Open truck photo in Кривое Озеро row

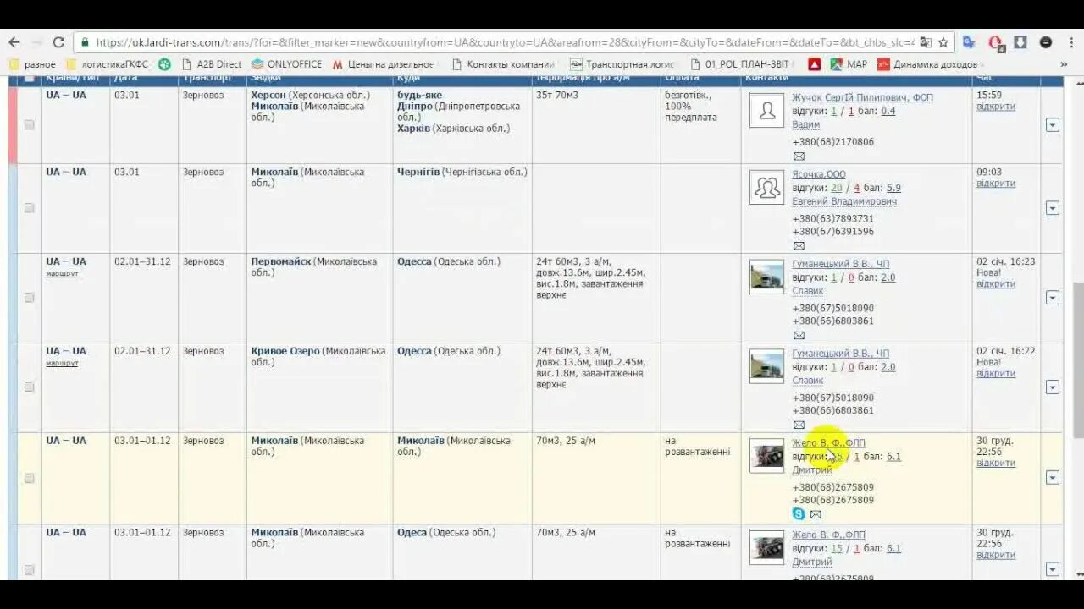[x=766, y=366]
